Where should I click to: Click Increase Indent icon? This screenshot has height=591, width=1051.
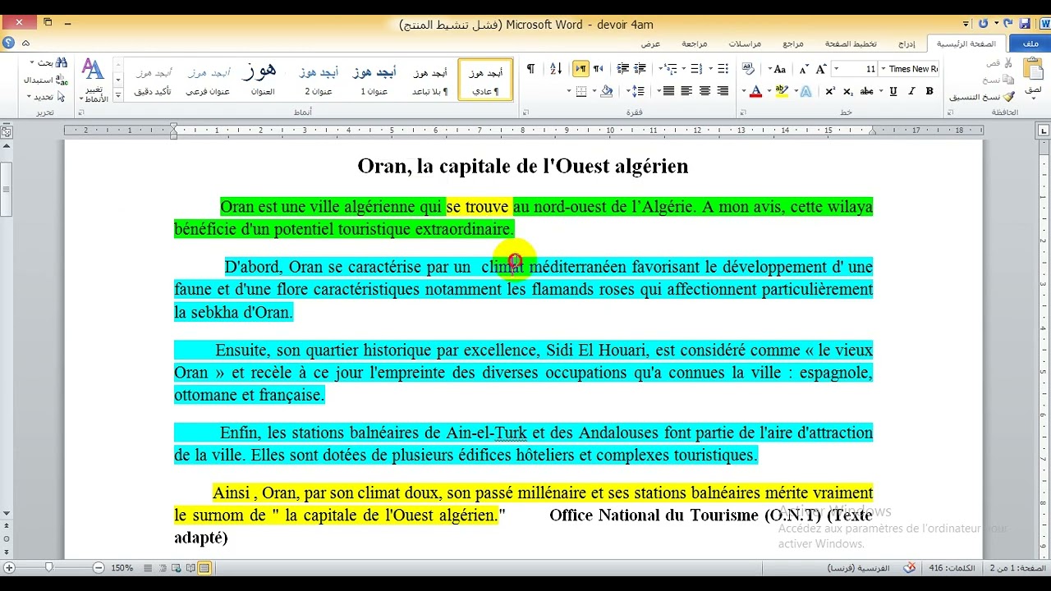(623, 69)
